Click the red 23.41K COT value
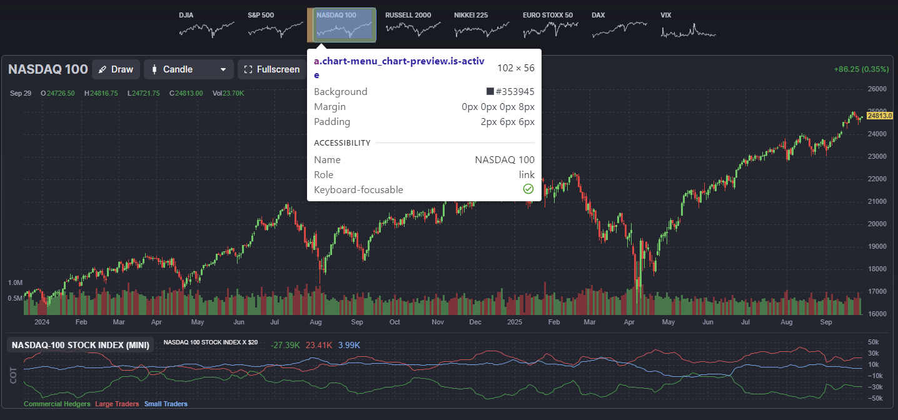 (x=319, y=345)
